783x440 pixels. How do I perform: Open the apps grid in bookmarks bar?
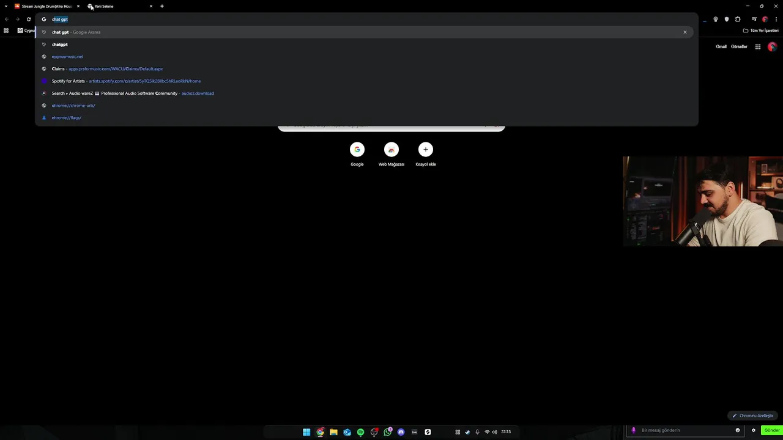(6, 31)
